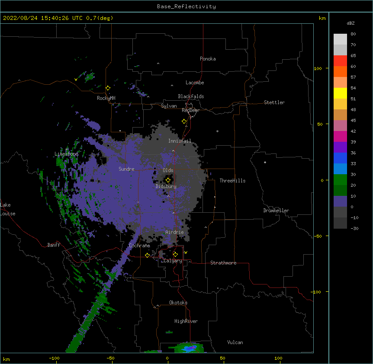Select the 100 tick label on the vertical km axis
This screenshot has width=373, height=364.
[318, 68]
